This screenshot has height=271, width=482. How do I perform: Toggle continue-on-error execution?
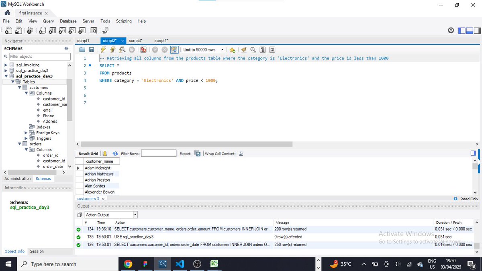pos(143,50)
